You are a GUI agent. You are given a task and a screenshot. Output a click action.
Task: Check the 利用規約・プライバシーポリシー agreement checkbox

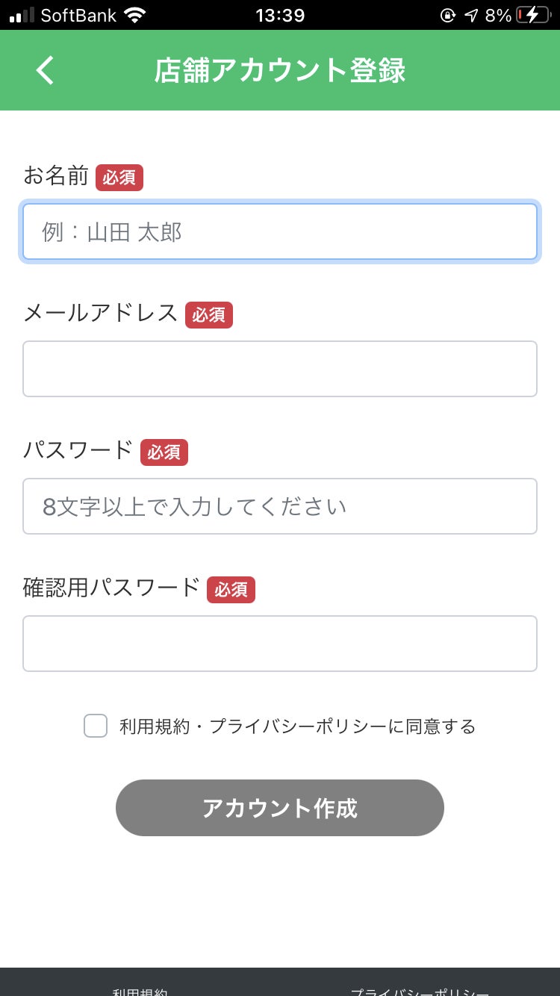pyautogui.click(x=96, y=726)
